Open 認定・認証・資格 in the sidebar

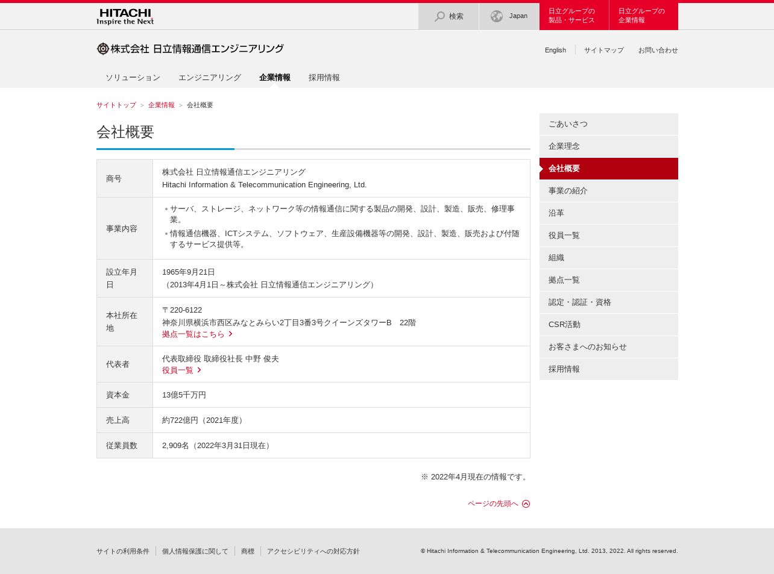point(609,302)
